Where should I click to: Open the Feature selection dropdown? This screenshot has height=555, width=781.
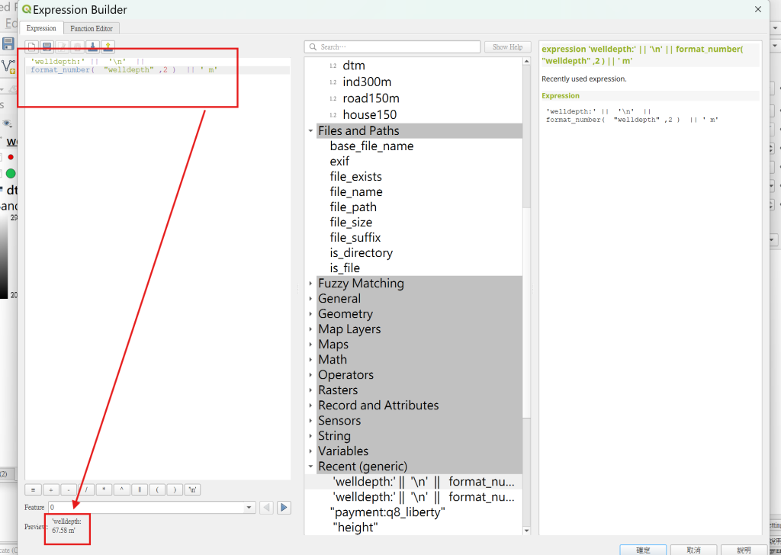249,507
